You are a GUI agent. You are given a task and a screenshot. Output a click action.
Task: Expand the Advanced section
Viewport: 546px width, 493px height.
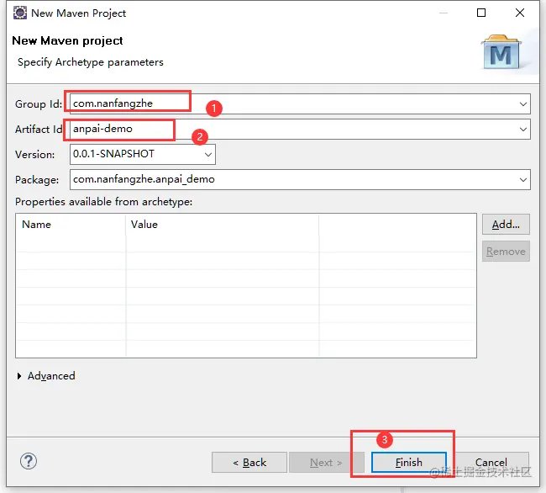point(46,376)
